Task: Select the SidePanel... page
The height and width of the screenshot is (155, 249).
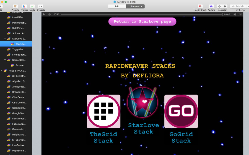Action: pos(16,28)
